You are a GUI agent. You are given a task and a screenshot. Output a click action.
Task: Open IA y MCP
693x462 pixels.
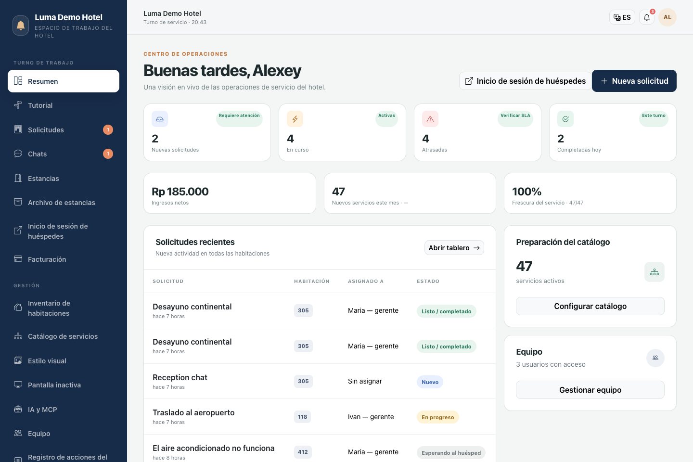(x=64, y=410)
